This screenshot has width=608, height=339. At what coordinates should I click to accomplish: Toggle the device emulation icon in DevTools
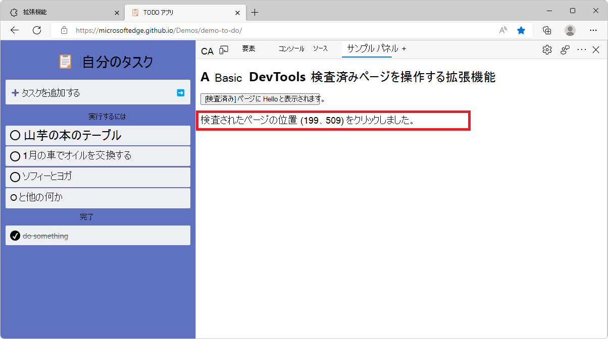point(224,50)
